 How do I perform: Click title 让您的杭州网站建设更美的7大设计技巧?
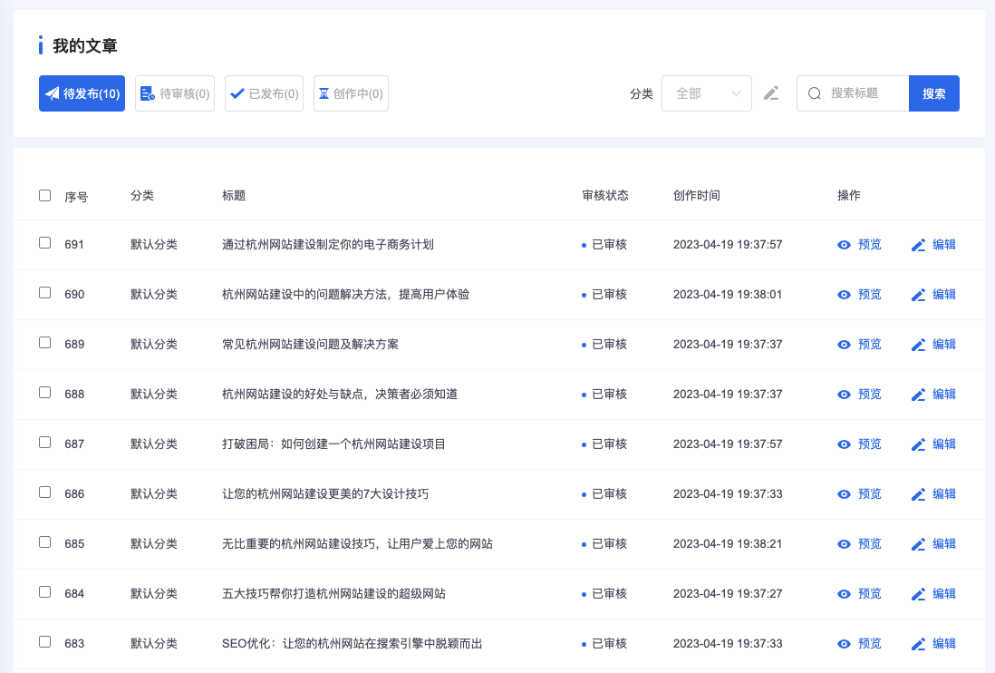click(325, 494)
